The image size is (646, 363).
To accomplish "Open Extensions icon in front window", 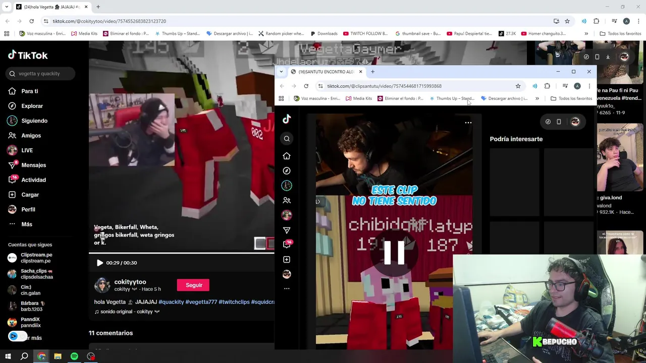I will (547, 86).
